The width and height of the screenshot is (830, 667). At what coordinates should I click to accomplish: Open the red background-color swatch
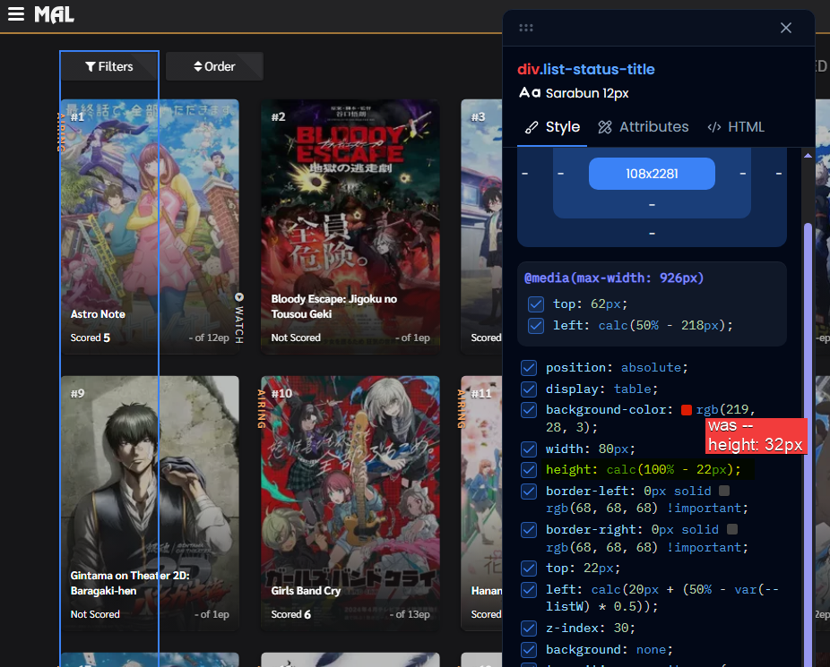[687, 410]
